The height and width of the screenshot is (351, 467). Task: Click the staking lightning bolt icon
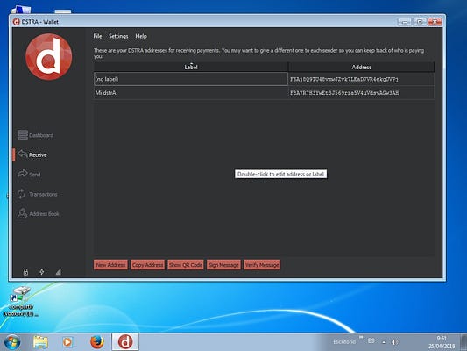point(42,272)
